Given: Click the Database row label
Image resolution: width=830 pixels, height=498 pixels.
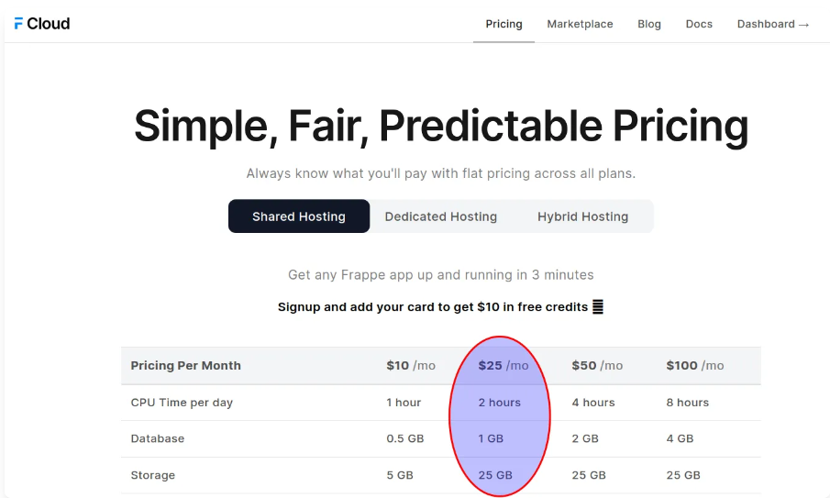Looking at the screenshot, I should pyautogui.click(x=158, y=438).
